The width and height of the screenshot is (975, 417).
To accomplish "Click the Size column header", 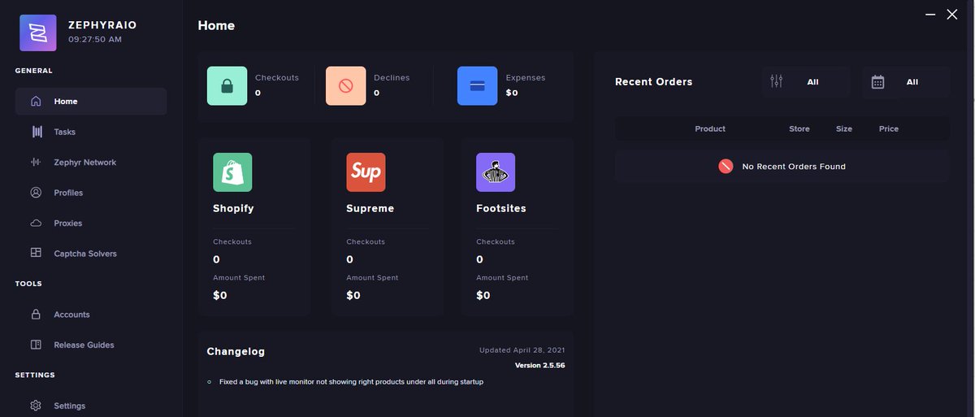I will 844,128.
